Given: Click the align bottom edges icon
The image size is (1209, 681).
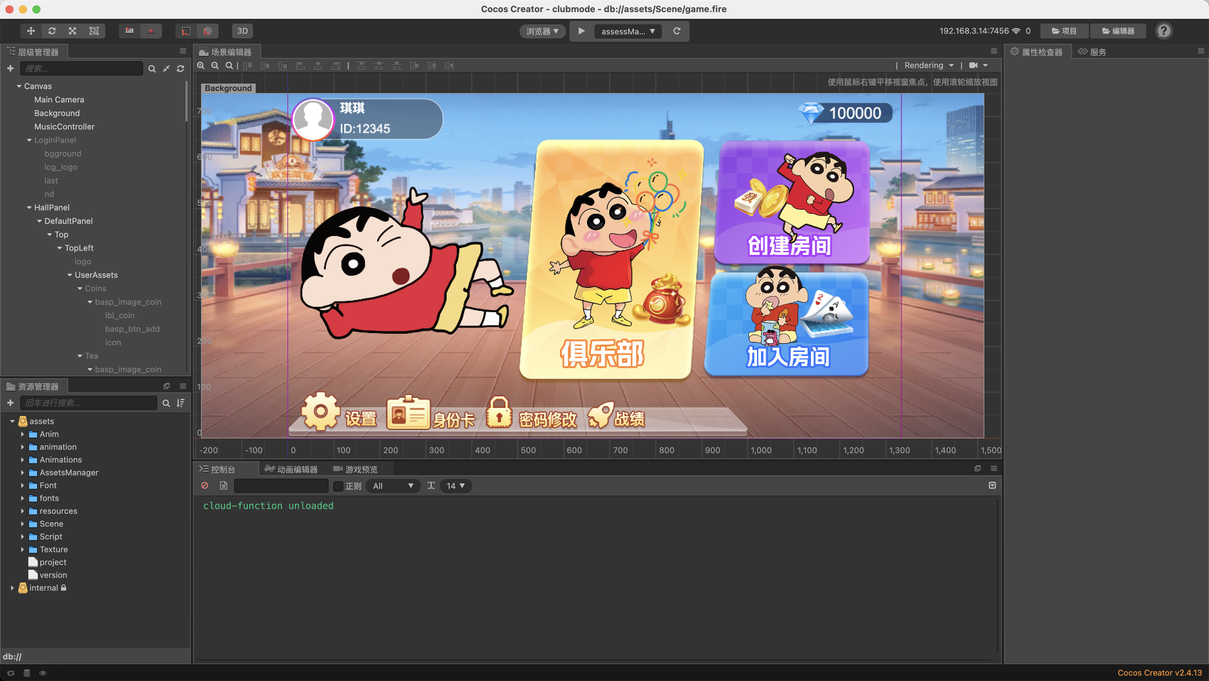Looking at the screenshot, I should (283, 66).
